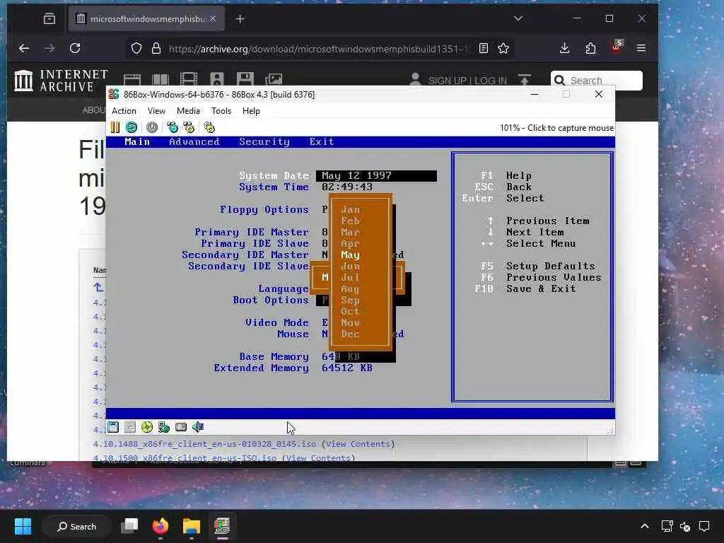Open the 86Box Media menu
Viewport: 724px width, 543px height.
pos(188,111)
